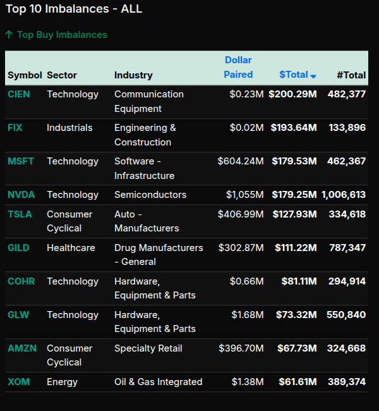Click the $Total sort arrow icon
The width and height of the screenshot is (379, 411).
click(313, 76)
